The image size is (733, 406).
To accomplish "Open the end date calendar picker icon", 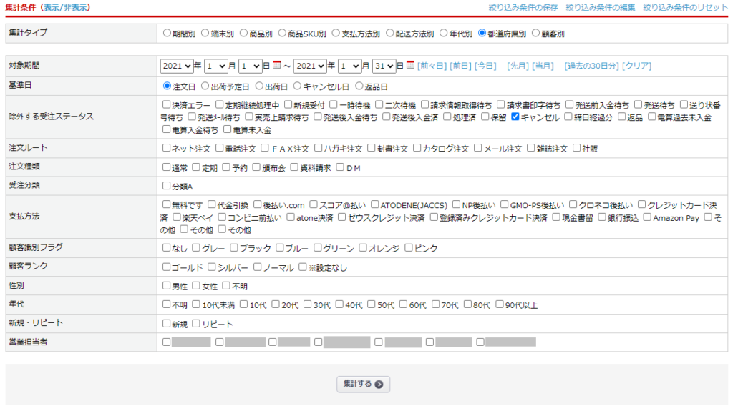I will click(x=410, y=66).
